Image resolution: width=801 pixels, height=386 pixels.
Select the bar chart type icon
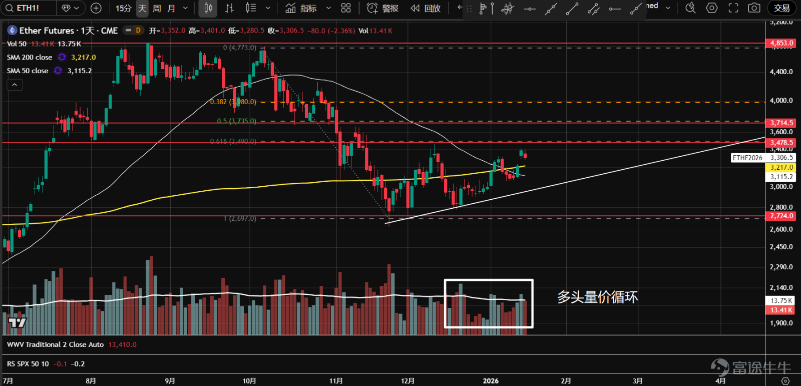[x=229, y=8]
